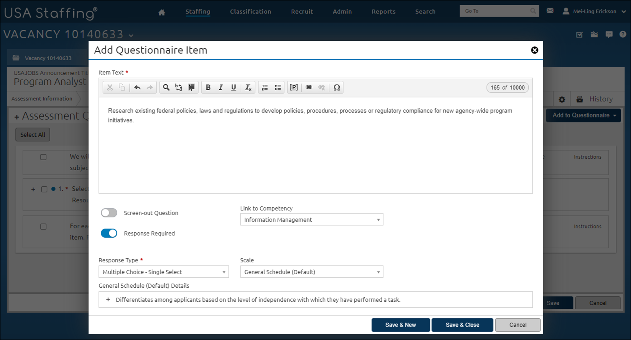
Task: Enable the Screen-out Question toggle
Action: pos(109,213)
